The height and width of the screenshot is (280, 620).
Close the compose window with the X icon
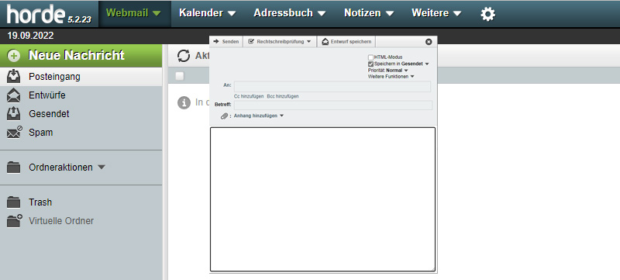429,42
